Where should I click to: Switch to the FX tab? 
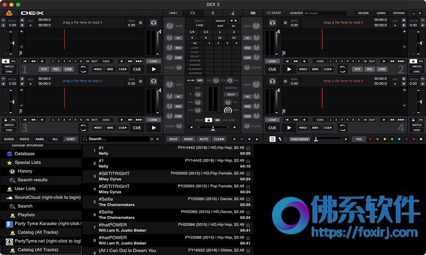(x=193, y=13)
